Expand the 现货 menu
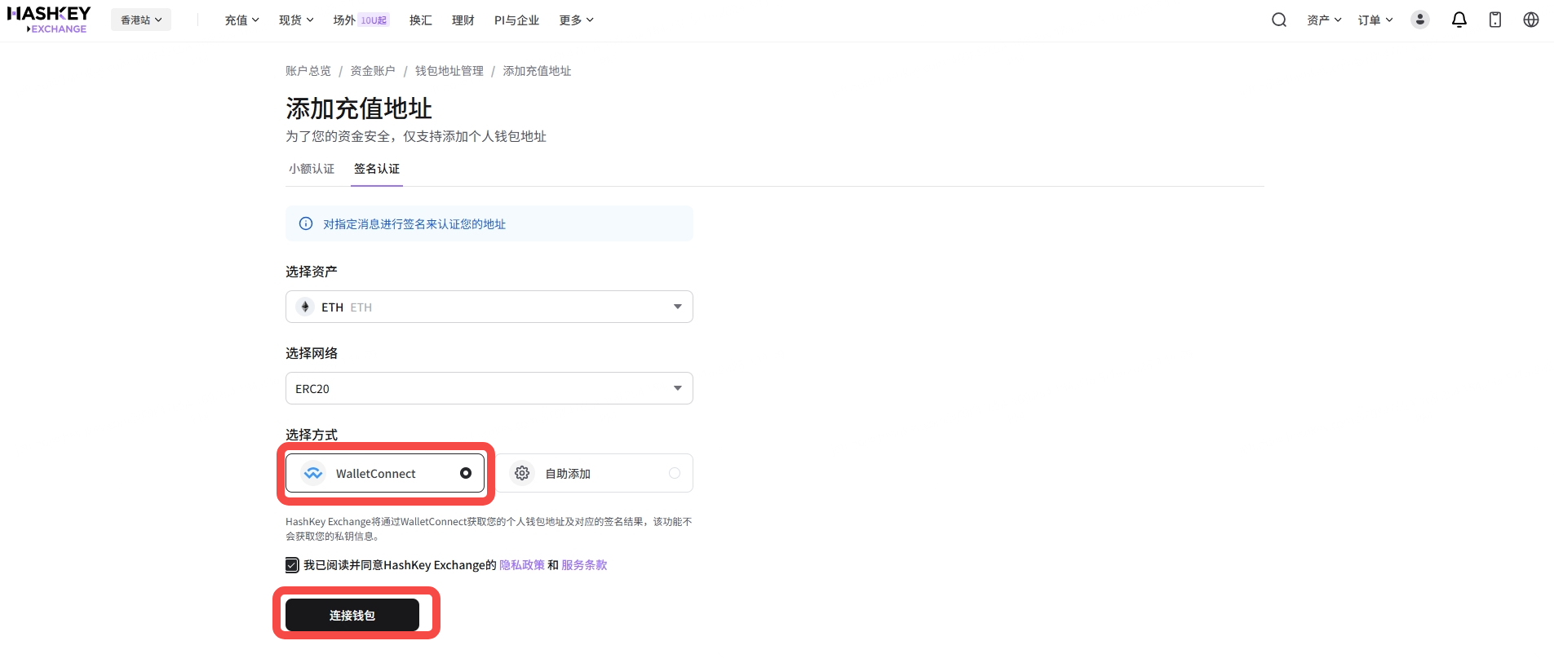The height and width of the screenshot is (663, 1554). pyautogui.click(x=296, y=20)
